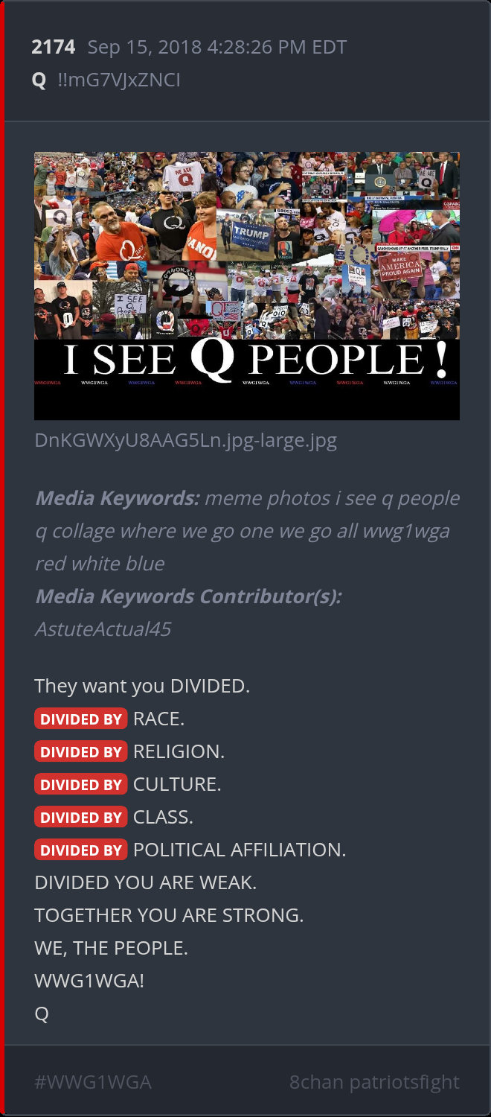The width and height of the screenshot is (491, 1117).
Task: Click the DIVIDED BY badge before CULTURE
Action: pyautogui.click(x=81, y=785)
